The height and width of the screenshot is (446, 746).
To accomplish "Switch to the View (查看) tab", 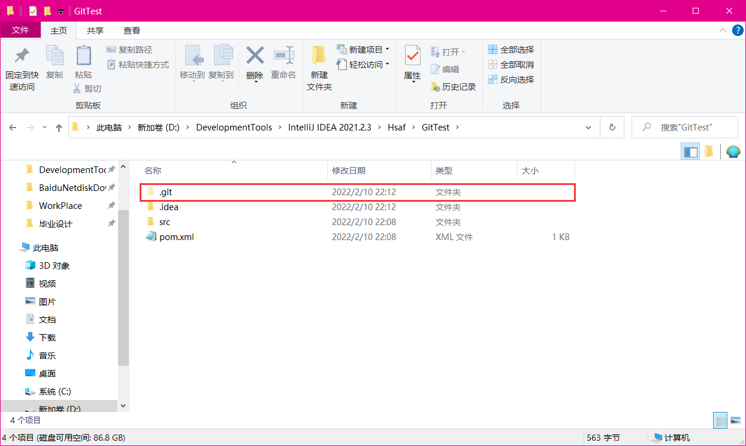I will click(132, 31).
